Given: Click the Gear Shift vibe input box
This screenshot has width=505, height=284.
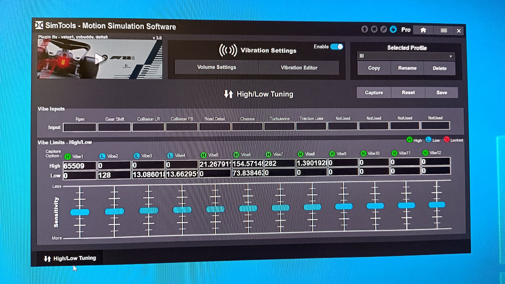Looking at the screenshot, I should coord(114,127).
